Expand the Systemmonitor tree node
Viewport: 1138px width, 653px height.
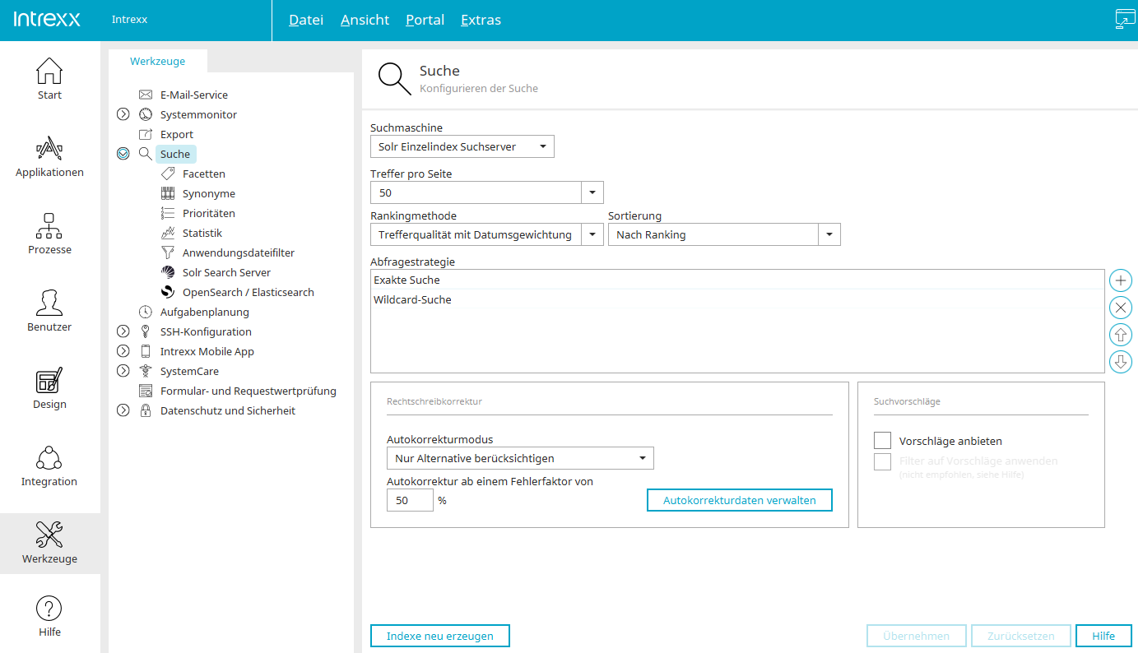click(123, 114)
